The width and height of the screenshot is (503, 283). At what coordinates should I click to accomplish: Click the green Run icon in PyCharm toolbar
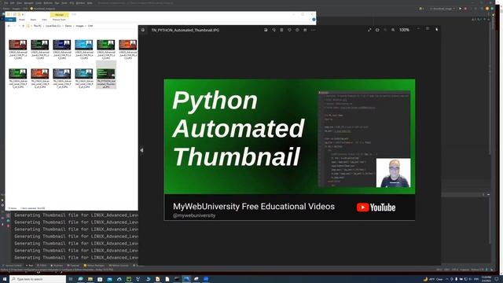coord(461,9)
